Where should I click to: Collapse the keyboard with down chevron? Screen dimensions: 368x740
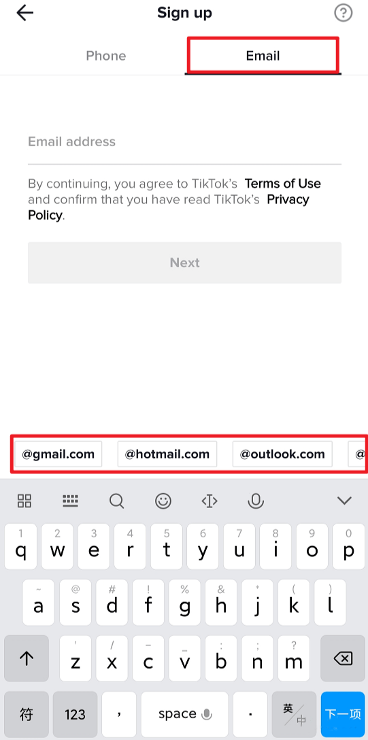[x=345, y=501]
